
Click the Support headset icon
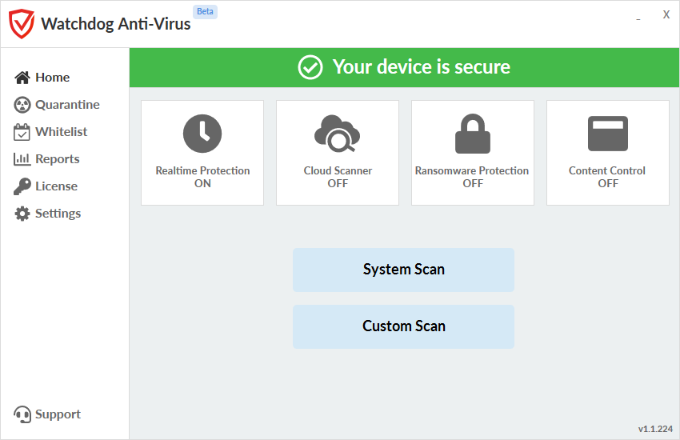point(22,414)
